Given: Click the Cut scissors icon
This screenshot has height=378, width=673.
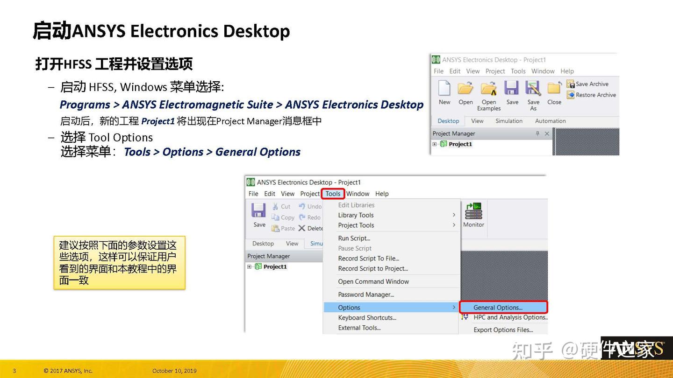Looking at the screenshot, I should coord(275,206).
